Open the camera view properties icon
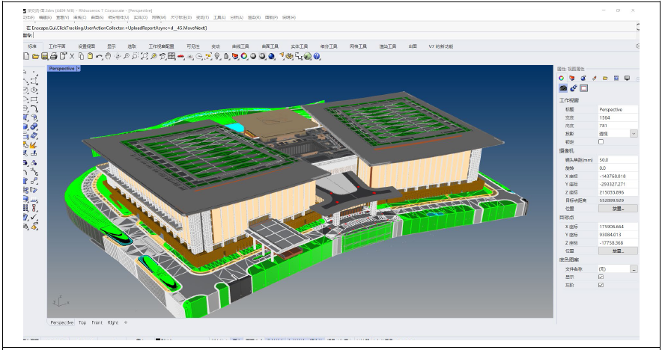This screenshot has width=662, height=350. 563,87
